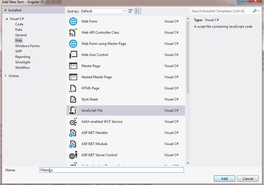264x185 pixels.
Task: Choose the HTML Page template icon
Action: tap(73, 88)
